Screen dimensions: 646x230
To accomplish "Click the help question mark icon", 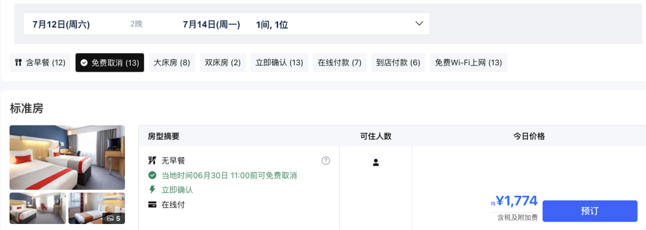I will tap(325, 161).
